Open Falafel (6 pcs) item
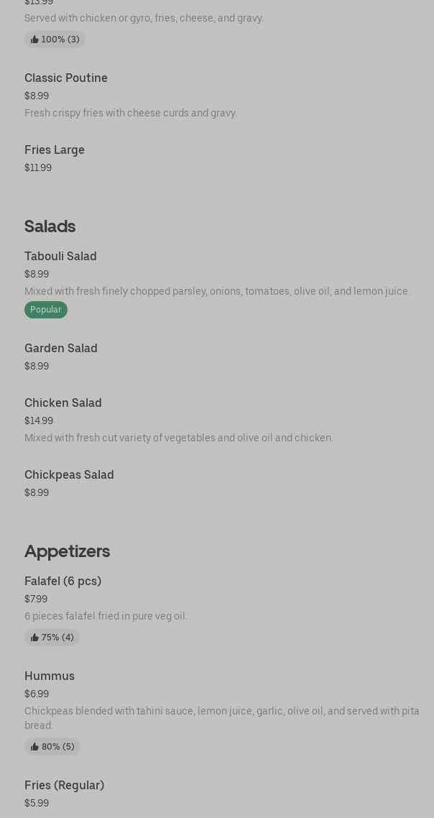Image resolution: width=434 pixels, height=818 pixels. click(x=63, y=581)
